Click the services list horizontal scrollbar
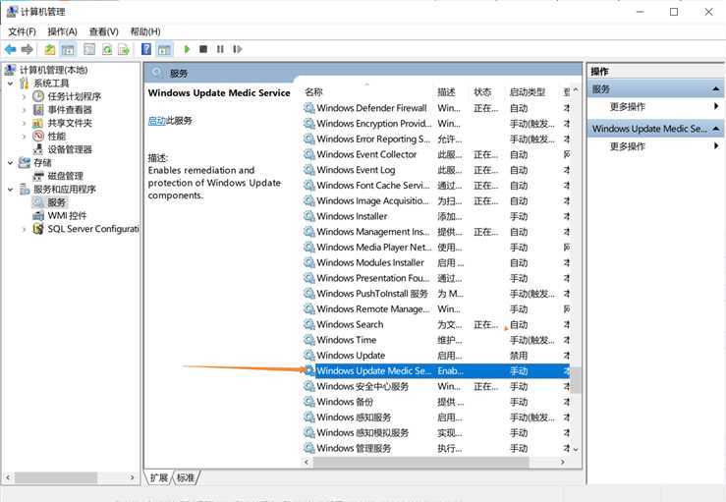This screenshot has width=726, height=502. point(420,462)
